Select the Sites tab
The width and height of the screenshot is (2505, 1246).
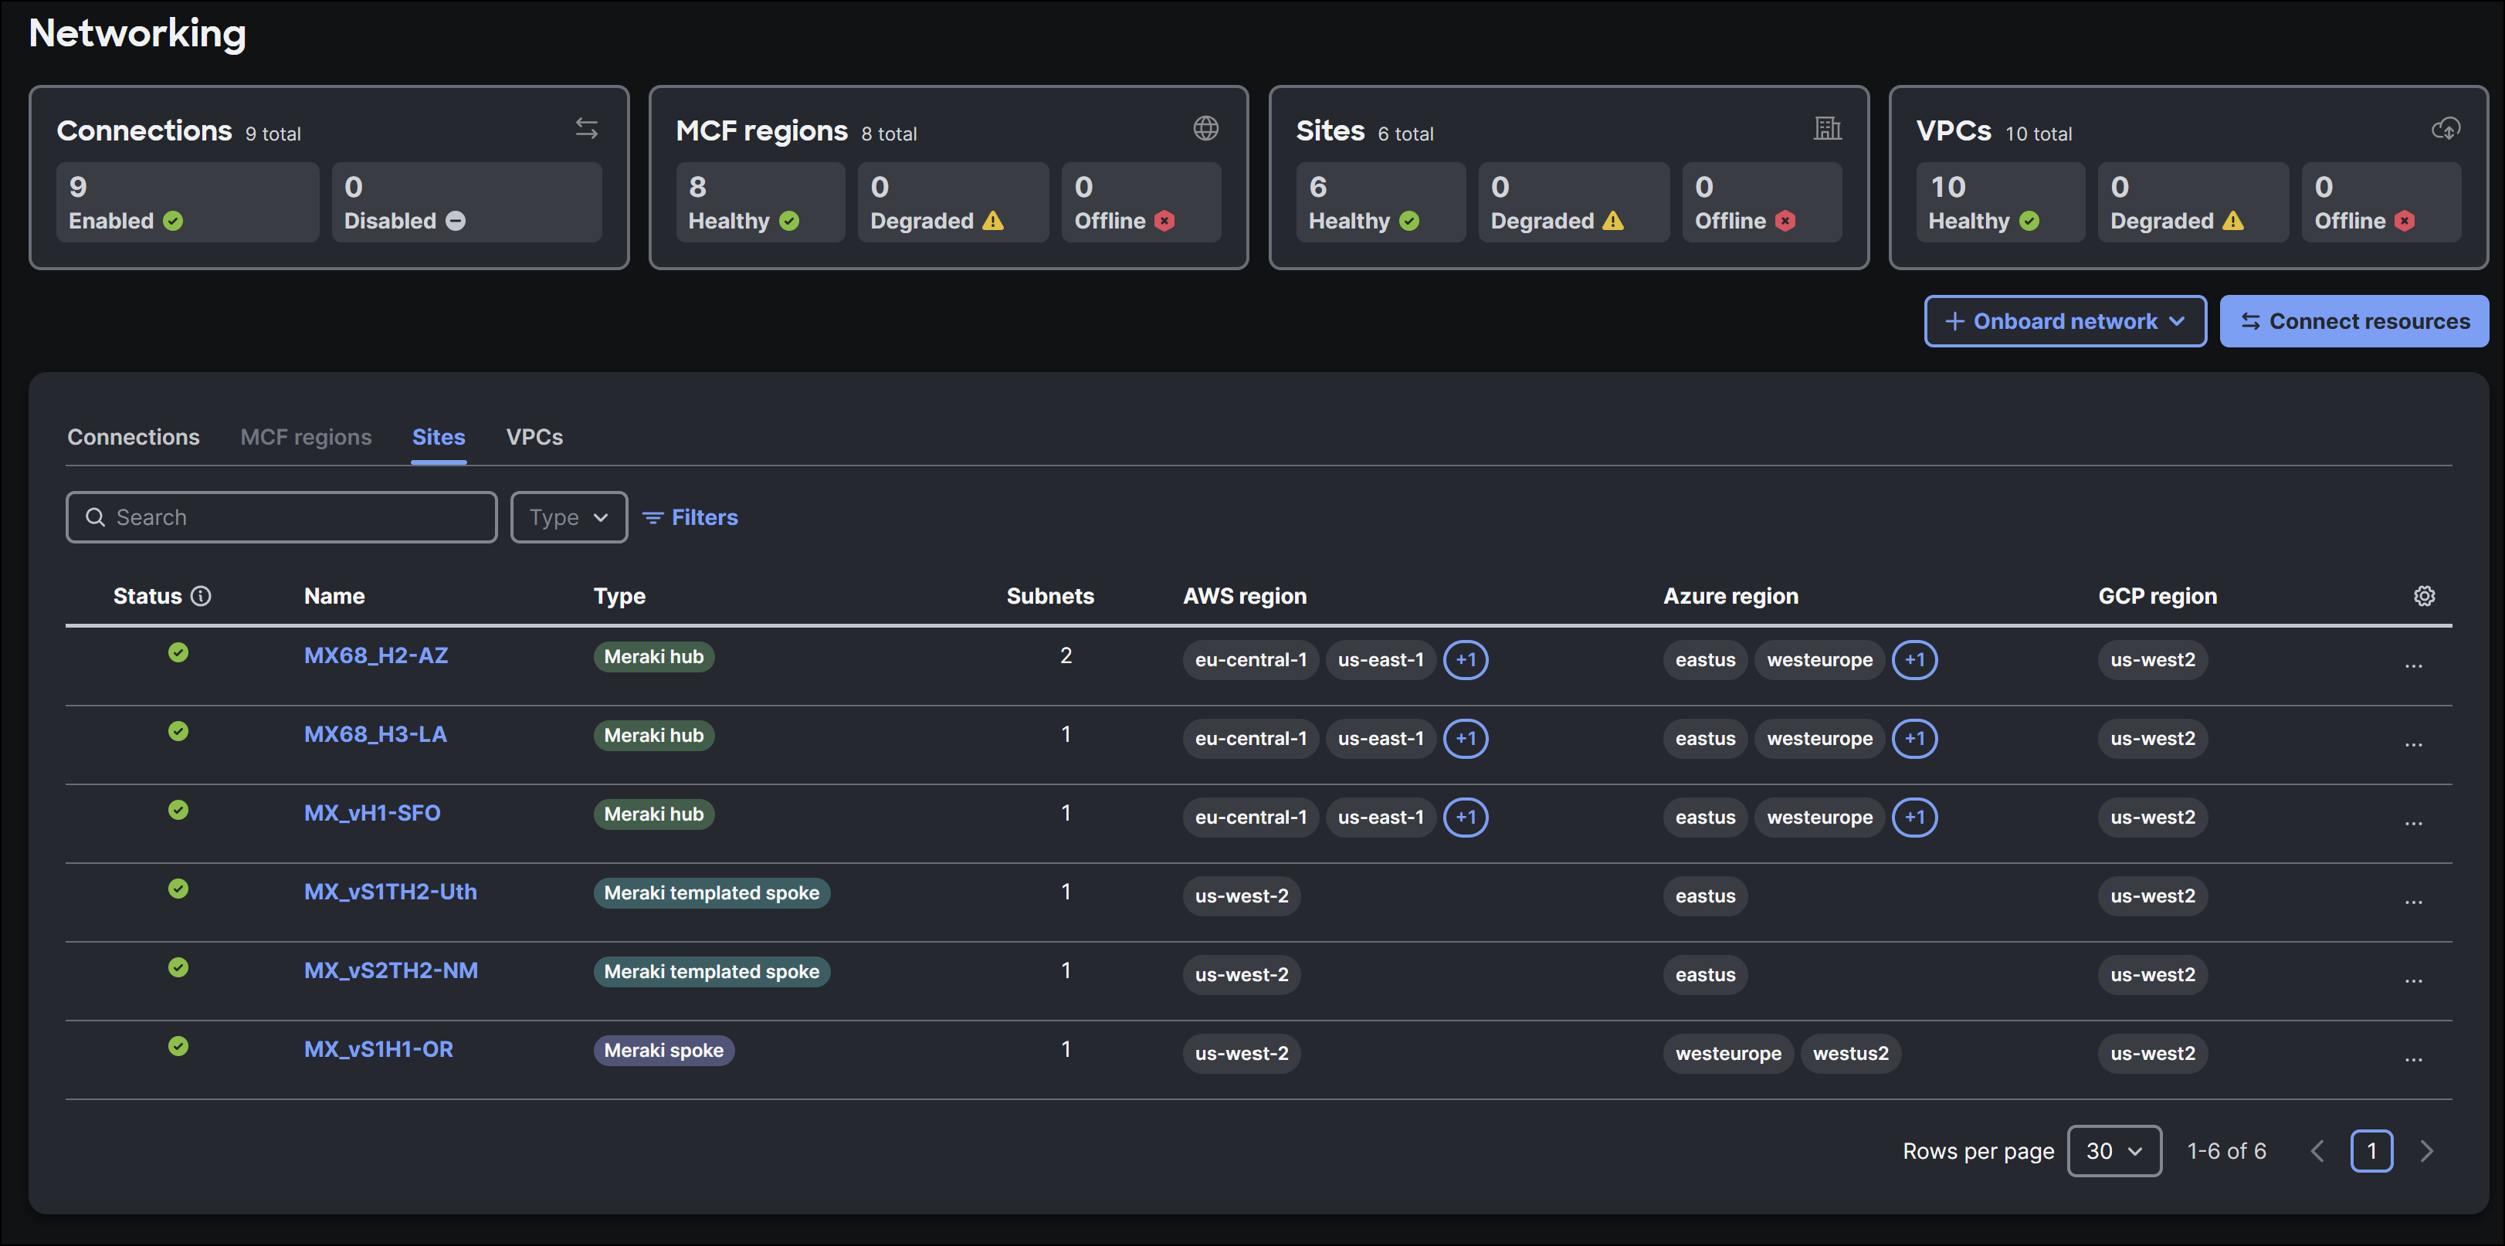pyautogui.click(x=439, y=438)
